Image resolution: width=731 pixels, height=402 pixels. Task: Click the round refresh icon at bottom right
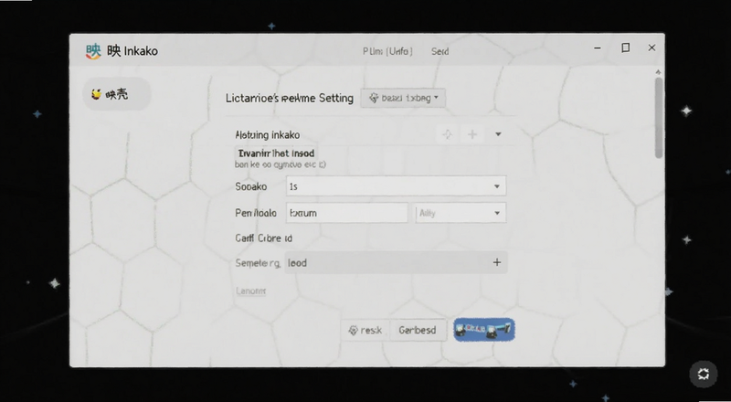pos(704,374)
